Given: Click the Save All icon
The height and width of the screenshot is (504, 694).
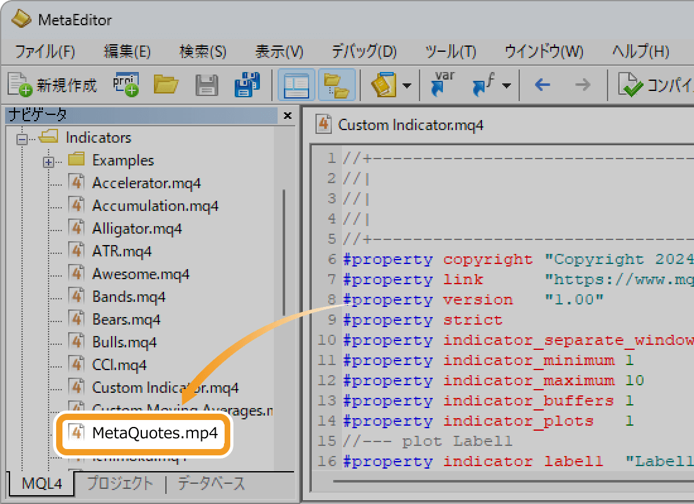Looking at the screenshot, I should 247,84.
